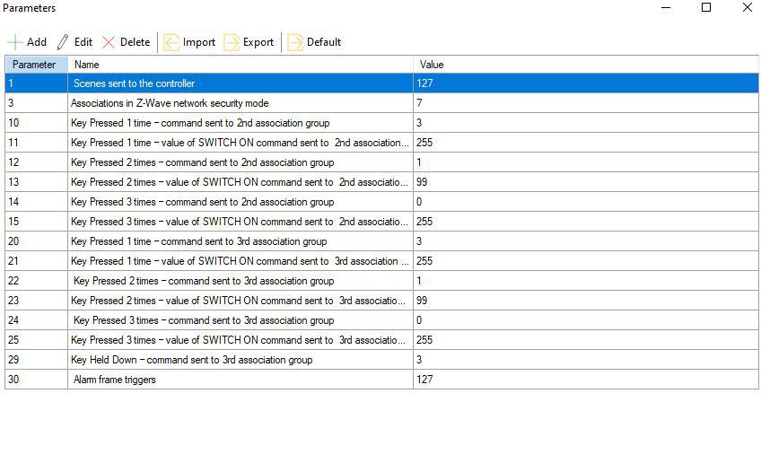
Task: Select 'Key Pressed 1 time – command sent to 2nd association group'
Action: (200, 123)
